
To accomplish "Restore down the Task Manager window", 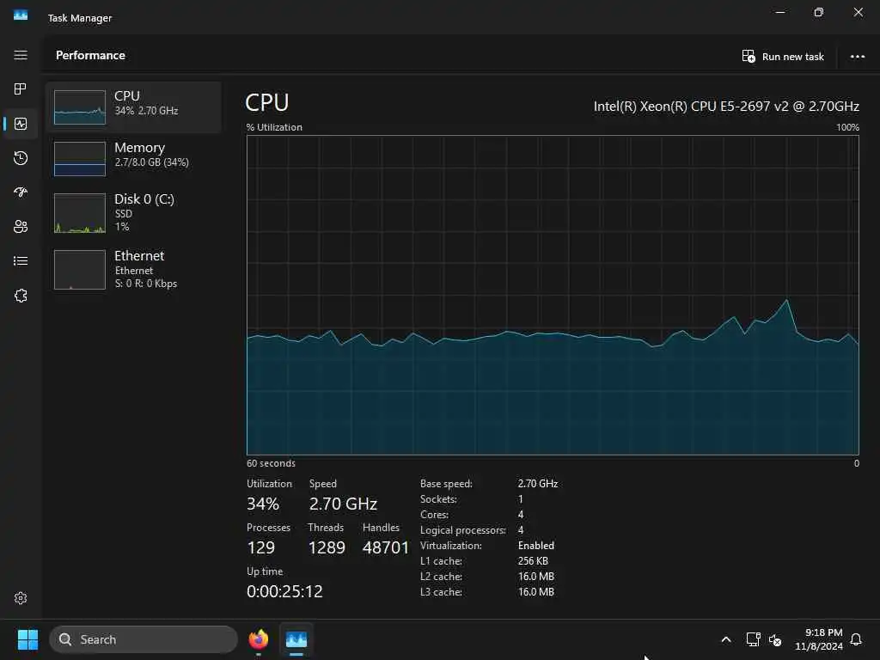I will [819, 12].
